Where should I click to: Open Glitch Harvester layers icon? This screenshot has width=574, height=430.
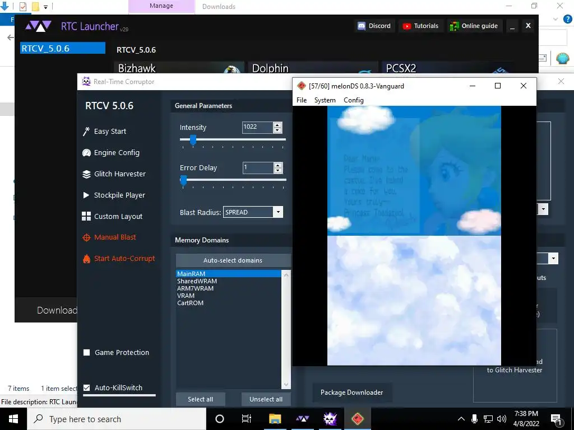pyautogui.click(x=86, y=174)
